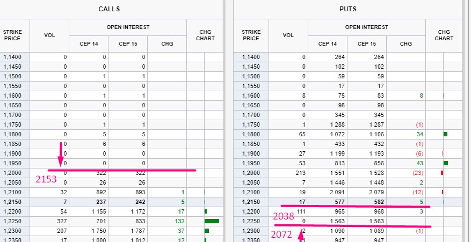Viewport: 471px width, 242px height.
Task: Click PUTS CEP 15 value 1 106
Action: pyautogui.click(x=376, y=134)
